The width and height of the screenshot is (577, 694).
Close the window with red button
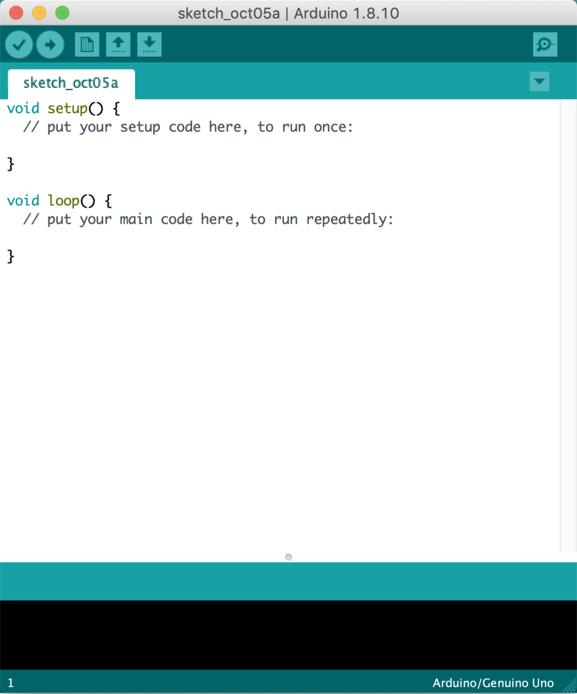point(17,13)
